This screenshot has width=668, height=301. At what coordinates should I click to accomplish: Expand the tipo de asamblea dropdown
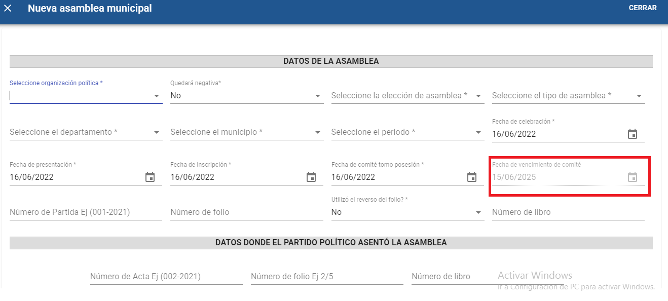568,96
